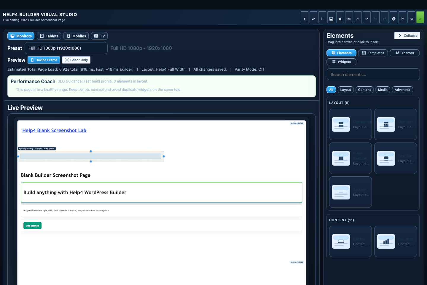Open settings with the gear icon
This screenshot has width=427, height=285.
click(x=340, y=18)
